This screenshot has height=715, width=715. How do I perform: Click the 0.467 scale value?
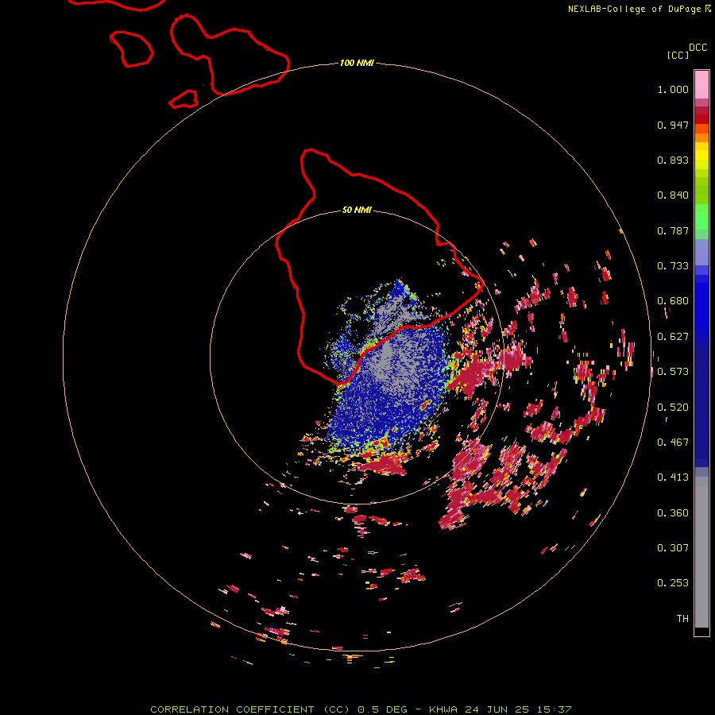coord(673,443)
